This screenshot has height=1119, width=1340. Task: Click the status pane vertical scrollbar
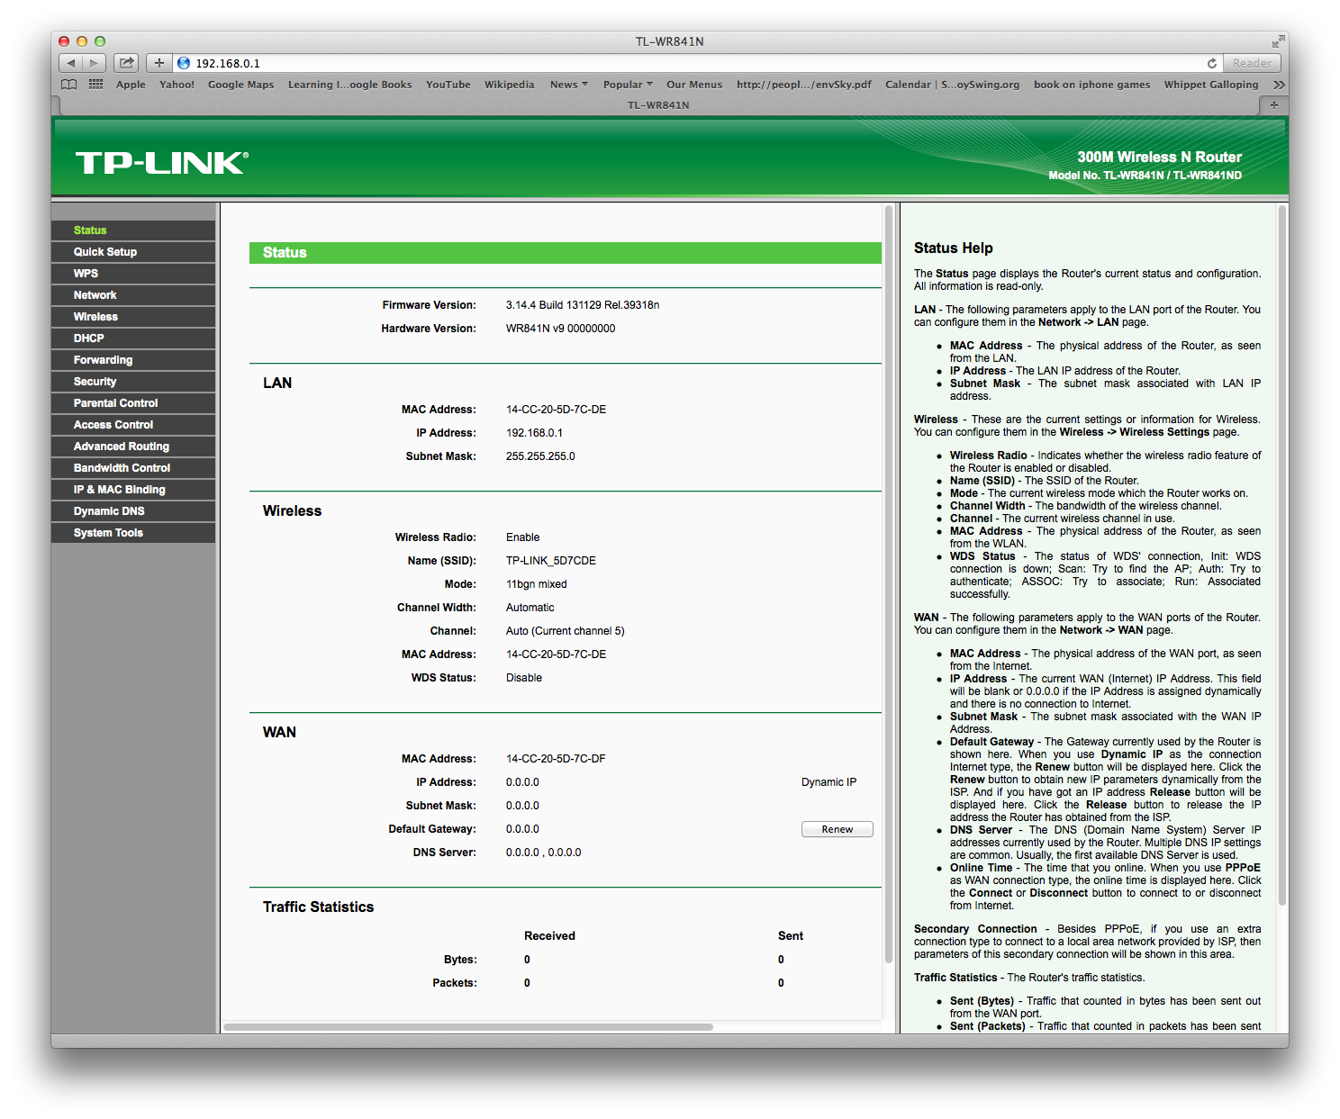889,585
